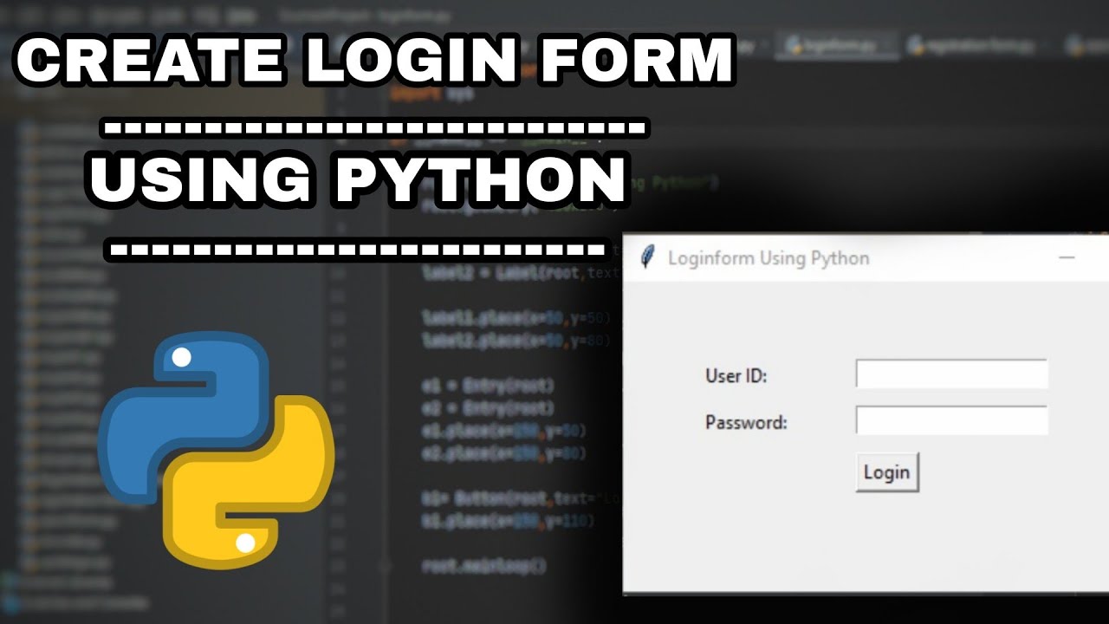Image resolution: width=1109 pixels, height=624 pixels.
Task: Click the "Loginform Using Python" window title
Action: pos(769,258)
